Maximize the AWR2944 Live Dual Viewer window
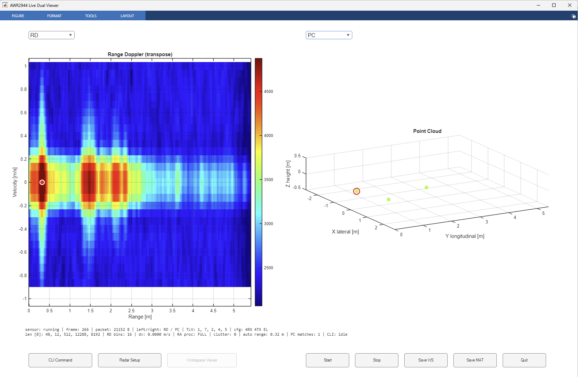The image size is (578, 377). click(554, 5)
